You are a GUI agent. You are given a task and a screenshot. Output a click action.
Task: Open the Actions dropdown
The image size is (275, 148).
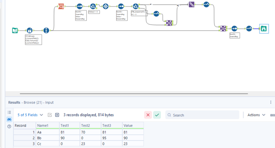pos(256,115)
